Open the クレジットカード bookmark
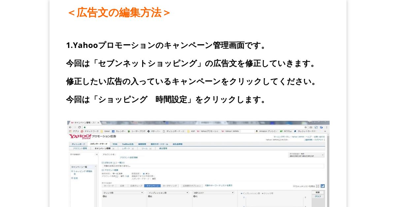Screen dimensions: 396x207 305,131
